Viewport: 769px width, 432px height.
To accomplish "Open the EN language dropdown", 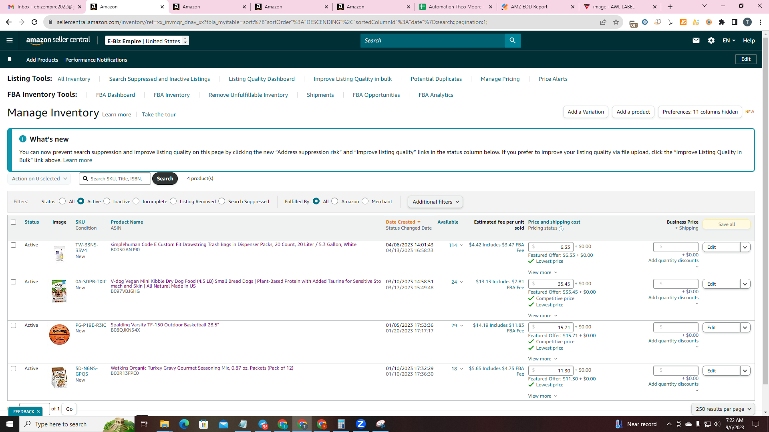I will coord(729,40).
